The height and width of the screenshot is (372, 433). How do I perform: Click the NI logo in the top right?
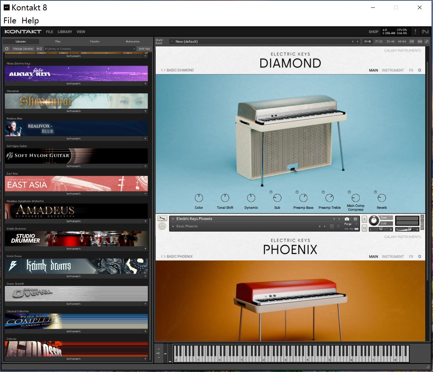click(x=425, y=32)
